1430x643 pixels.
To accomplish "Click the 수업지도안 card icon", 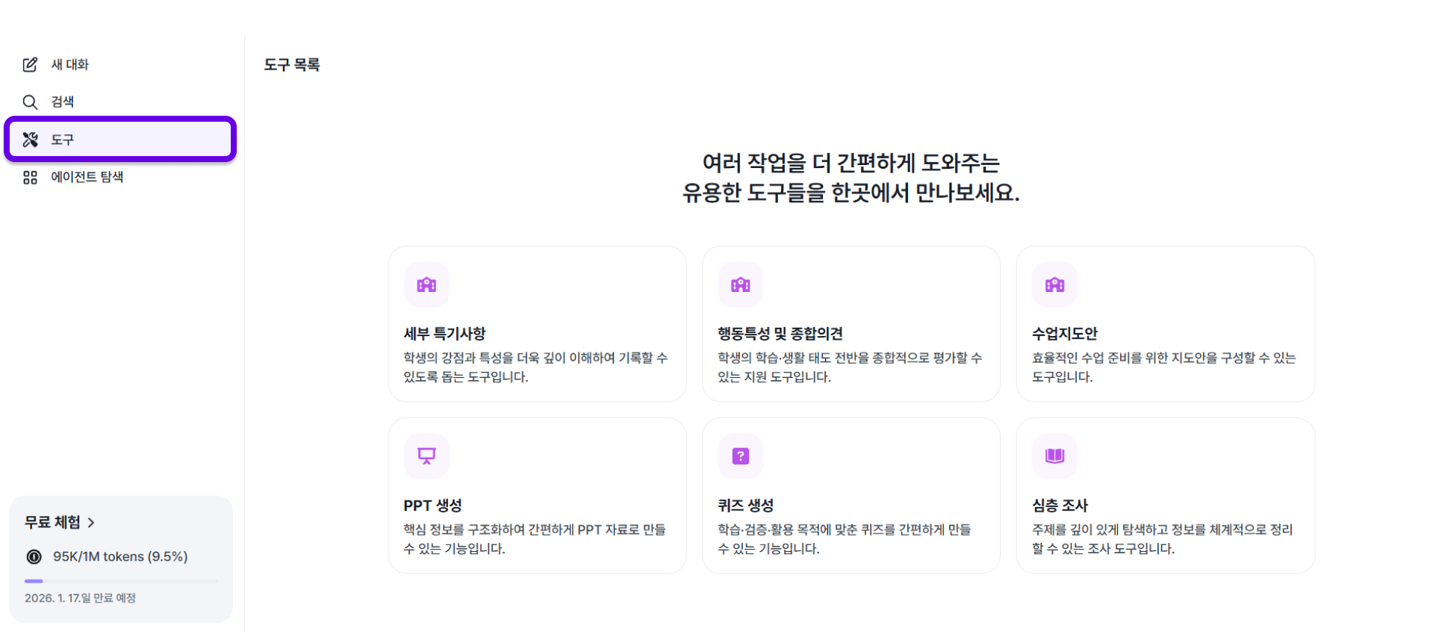I will [x=1054, y=285].
